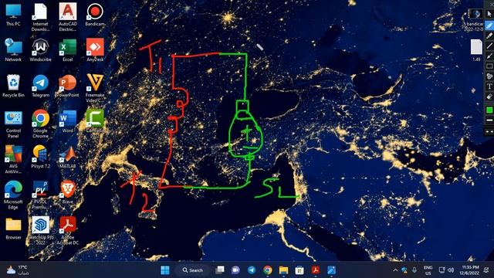The height and width of the screenshot is (278, 494).
Task: Launch Freemake Video Converter shortcut
Action: (95, 88)
